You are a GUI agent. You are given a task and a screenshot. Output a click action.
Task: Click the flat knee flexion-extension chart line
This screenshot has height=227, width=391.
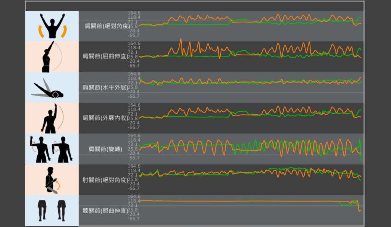(250, 201)
